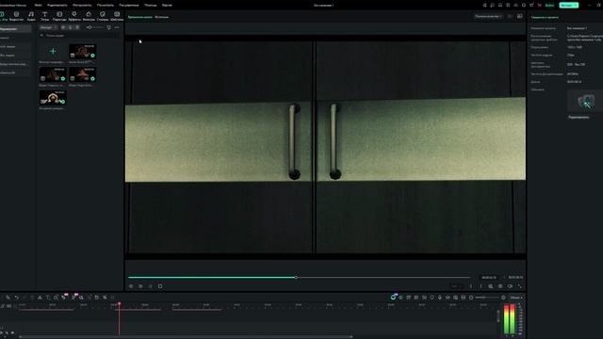Open the Stickers tab
Image resolution: width=603 pixels, height=339 pixels.
103,16
